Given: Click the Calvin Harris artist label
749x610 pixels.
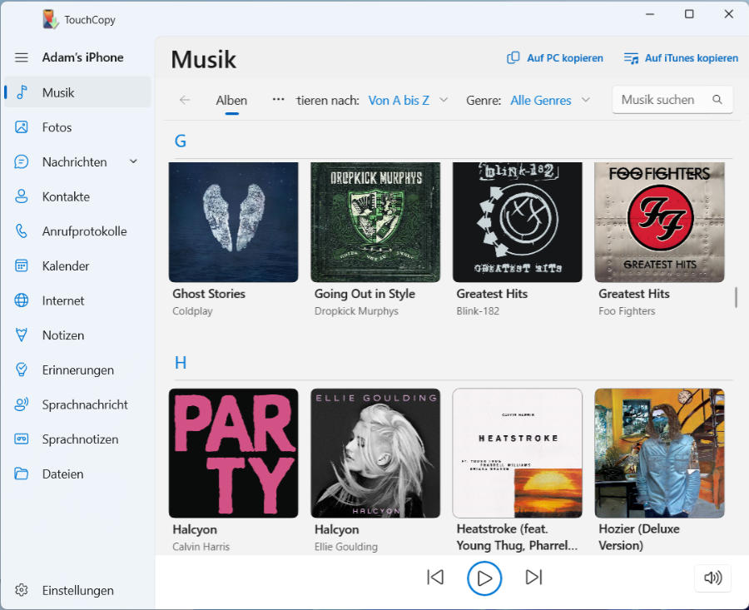Looking at the screenshot, I should point(201,547).
